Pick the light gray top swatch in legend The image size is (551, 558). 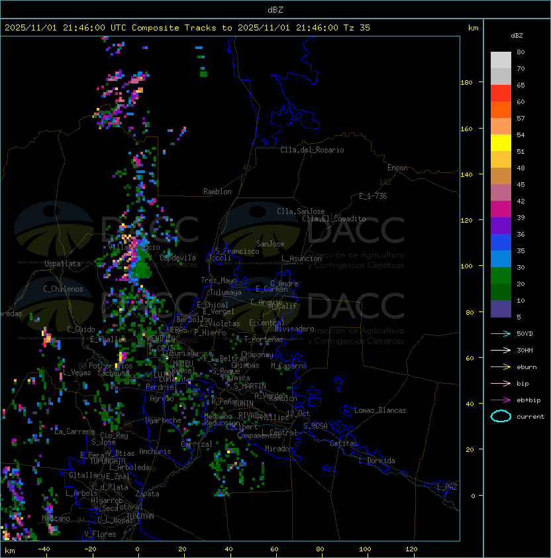[x=501, y=60]
